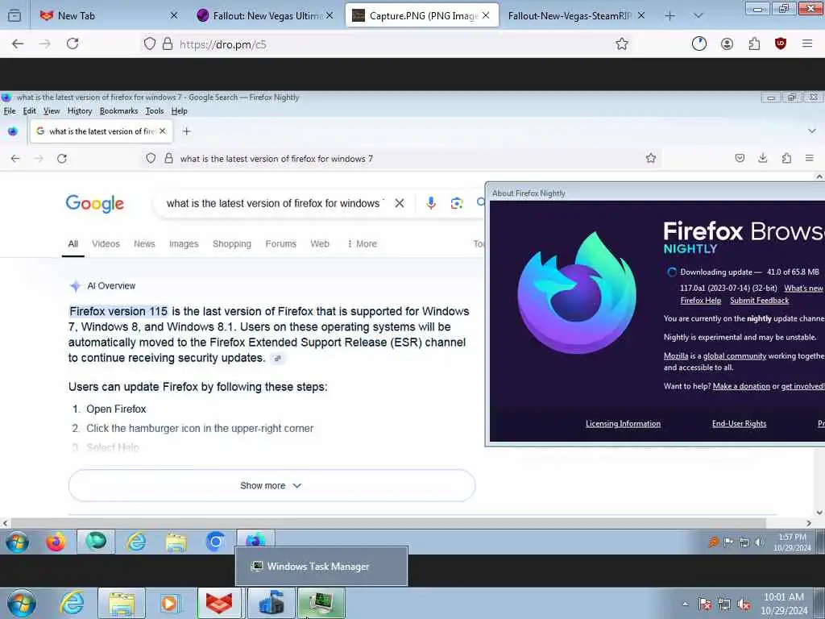Bookmark the dro.pm page with star
This screenshot has height=619, width=825.
[x=622, y=44]
